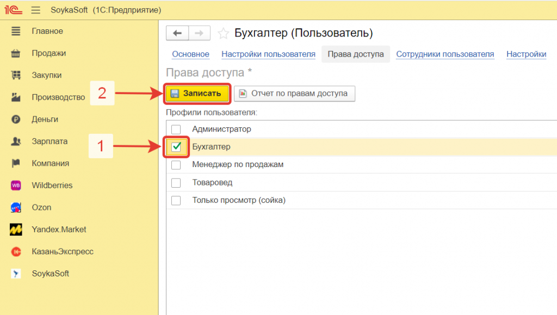Open Отчет по правам доступа report
This screenshot has height=315, width=557.
pyautogui.click(x=294, y=94)
